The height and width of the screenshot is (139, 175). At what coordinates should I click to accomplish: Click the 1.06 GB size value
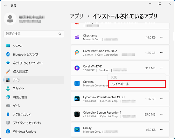click(x=150, y=99)
